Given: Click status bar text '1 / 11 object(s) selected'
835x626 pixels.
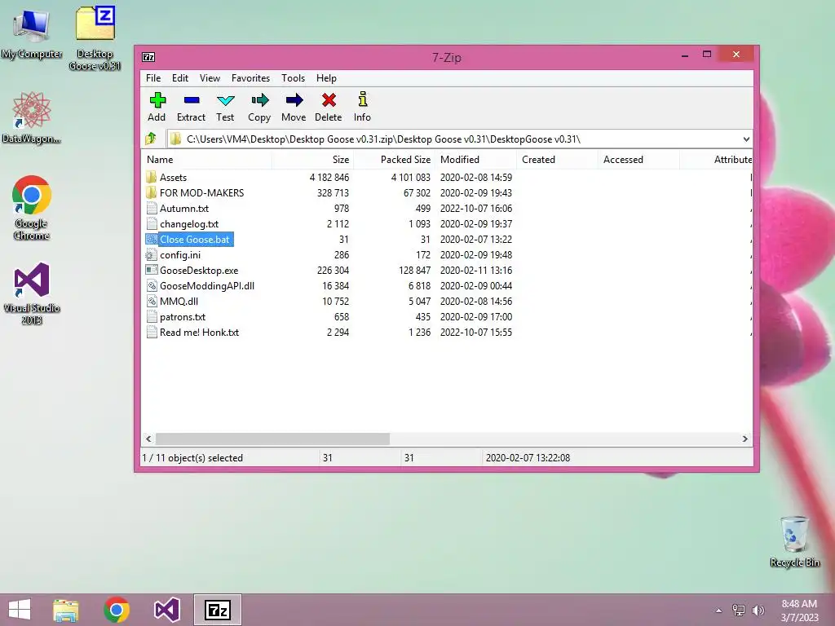Looking at the screenshot, I should 192,458.
